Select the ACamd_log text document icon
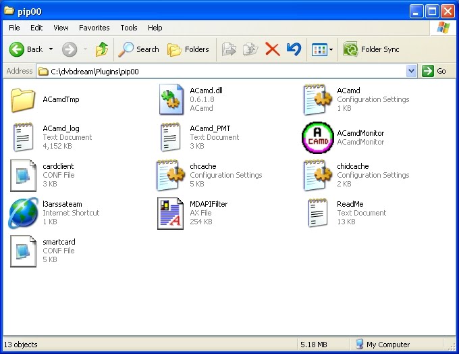459x354 pixels. pyautogui.click(x=23, y=137)
